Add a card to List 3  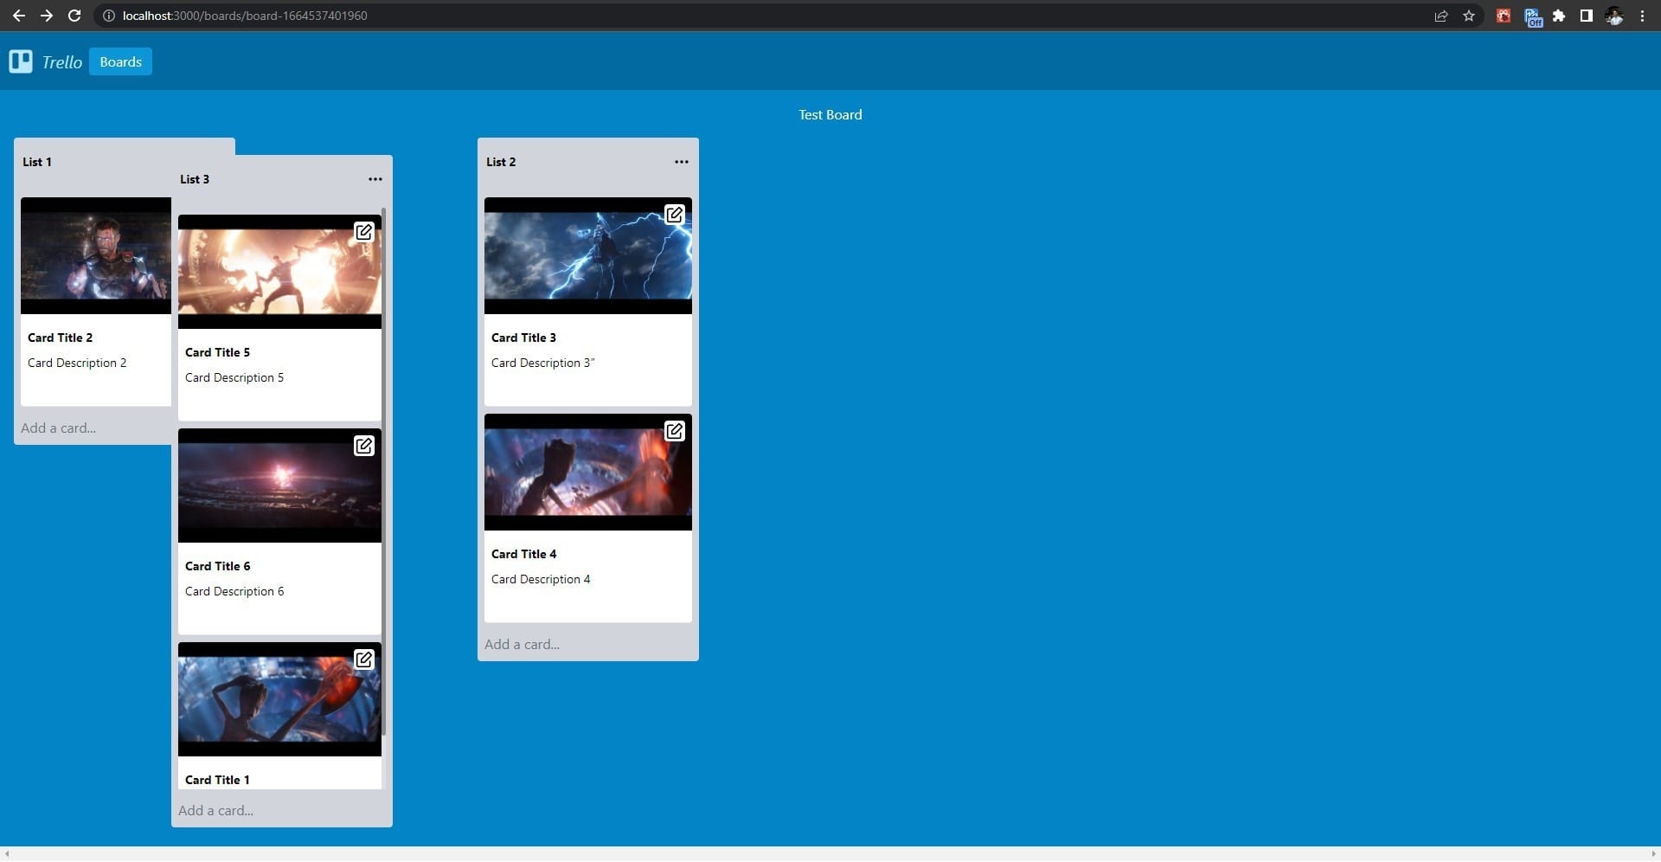tap(215, 810)
